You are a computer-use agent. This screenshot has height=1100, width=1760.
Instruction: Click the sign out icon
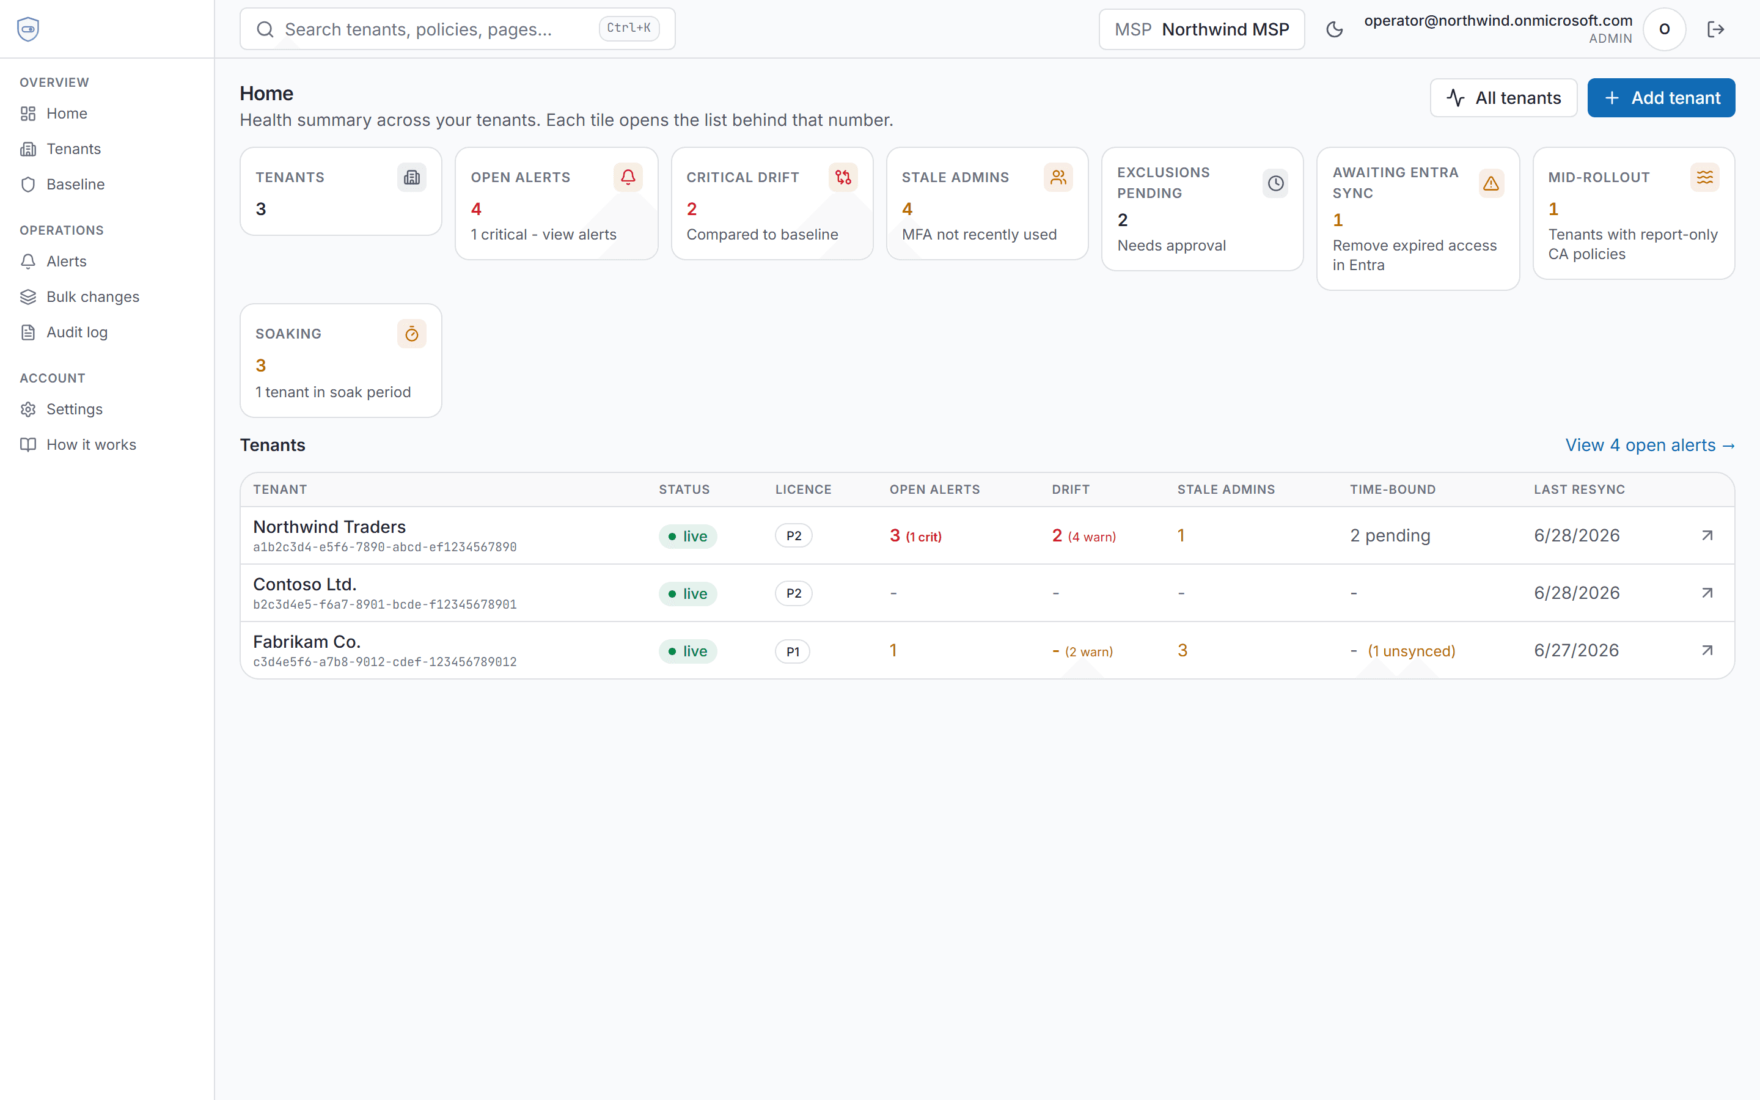coord(1715,29)
